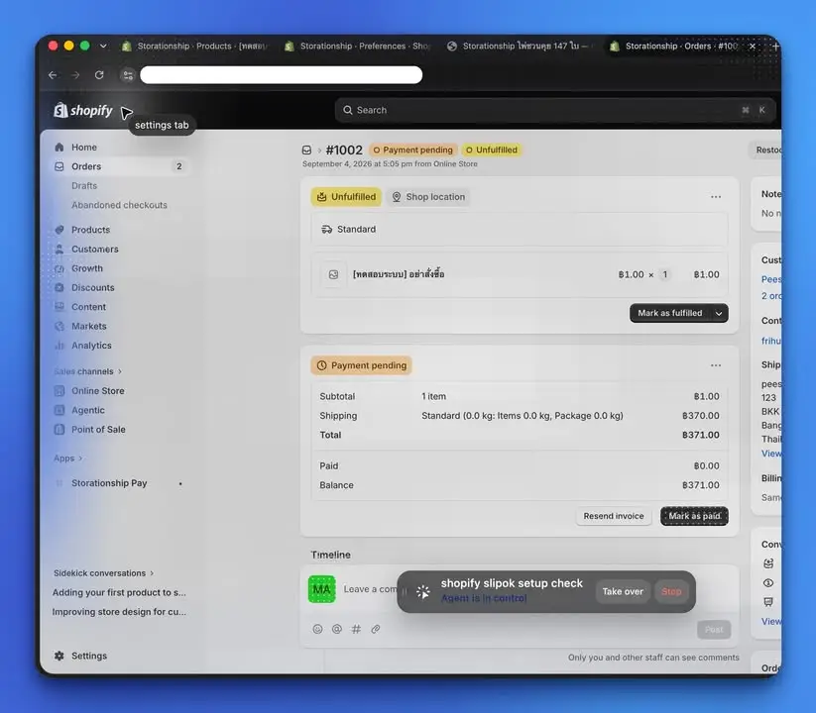Click Mark as paid

point(694,516)
